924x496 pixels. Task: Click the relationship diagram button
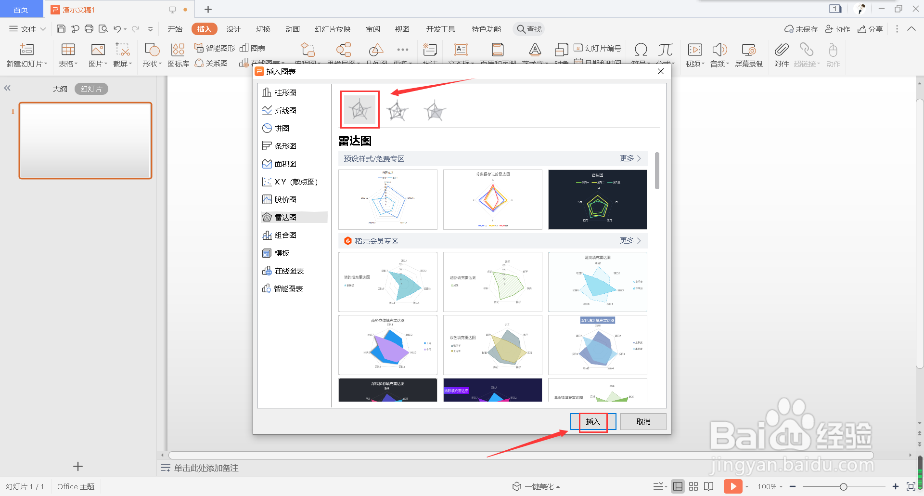point(211,63)
